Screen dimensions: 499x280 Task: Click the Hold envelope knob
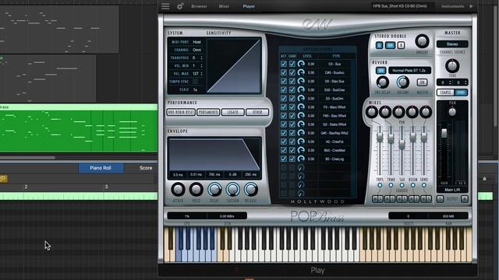point(196,189)
